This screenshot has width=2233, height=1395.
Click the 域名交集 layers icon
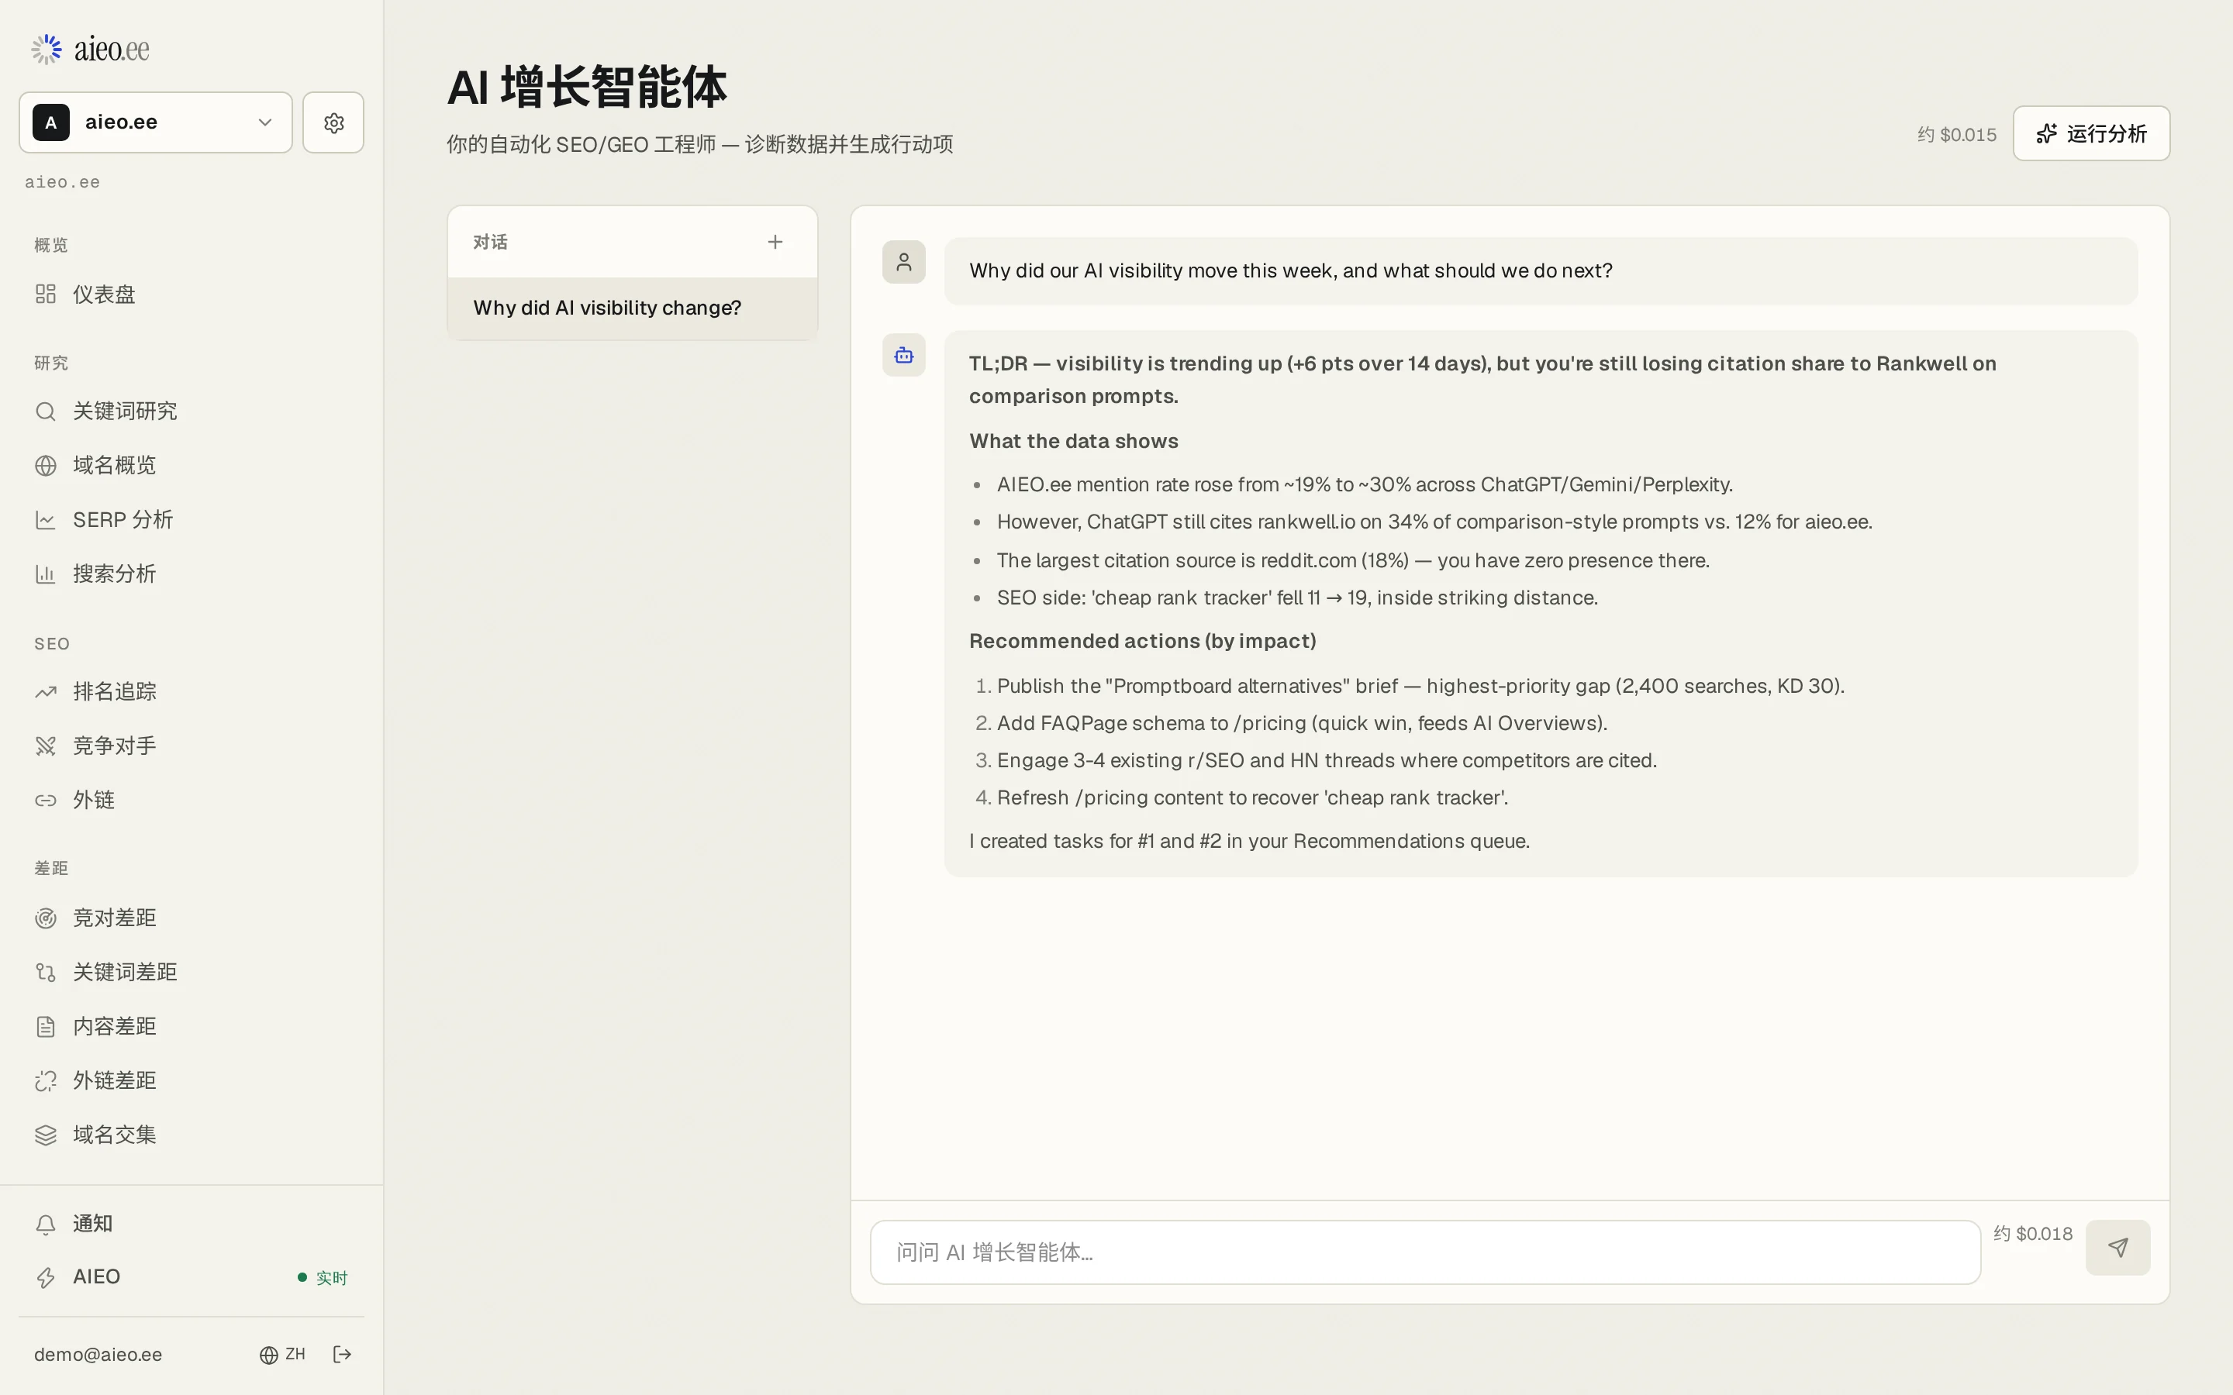[x=45, y=1135]
